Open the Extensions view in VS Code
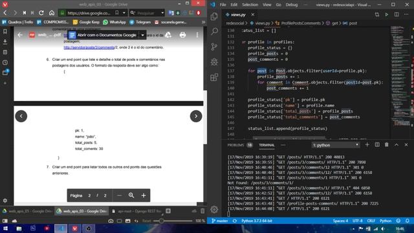Viewport: 414px width, 233px height. click(214, 78)
